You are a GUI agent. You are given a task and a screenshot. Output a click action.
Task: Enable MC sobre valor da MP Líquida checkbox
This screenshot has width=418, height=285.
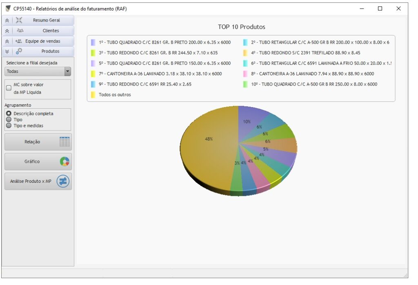pyautogui.click(x=9, y=88)
